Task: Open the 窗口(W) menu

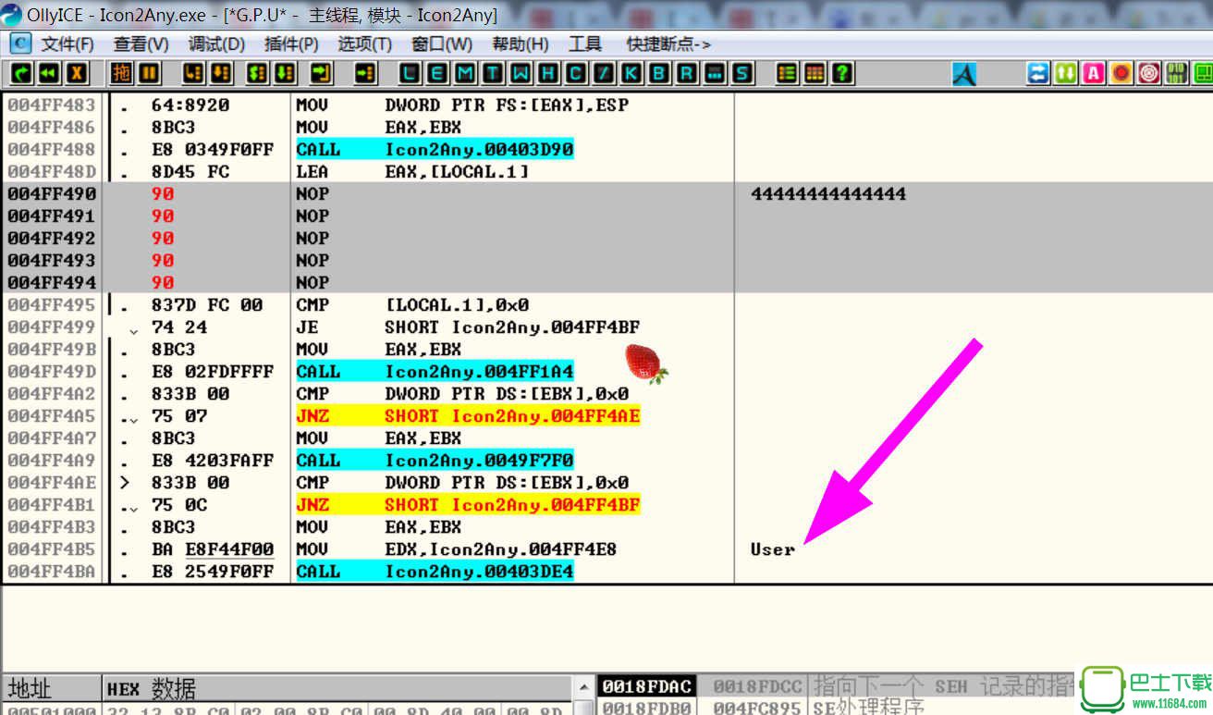Action: coord(442,44)
